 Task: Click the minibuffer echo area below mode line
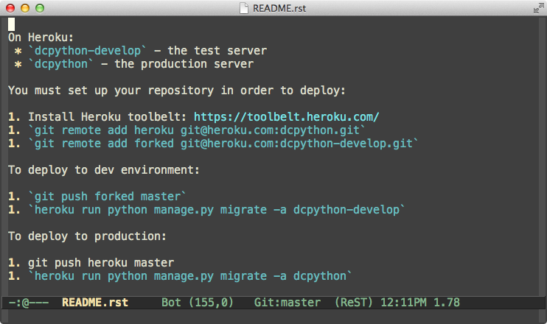(x=273, y=317)
